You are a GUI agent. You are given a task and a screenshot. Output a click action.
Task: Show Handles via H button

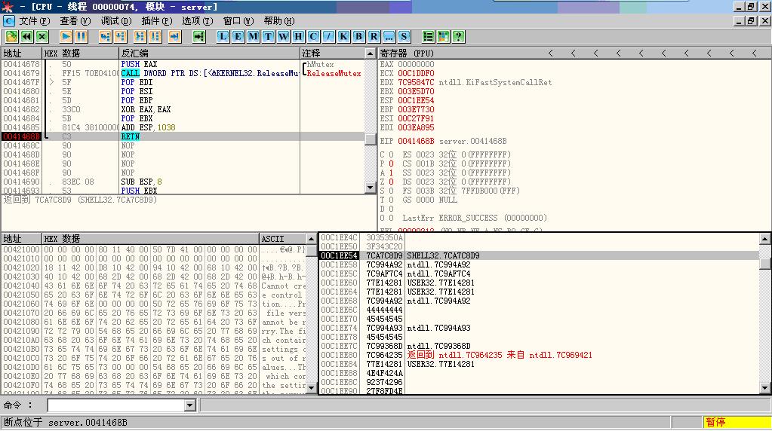point(298,36)
